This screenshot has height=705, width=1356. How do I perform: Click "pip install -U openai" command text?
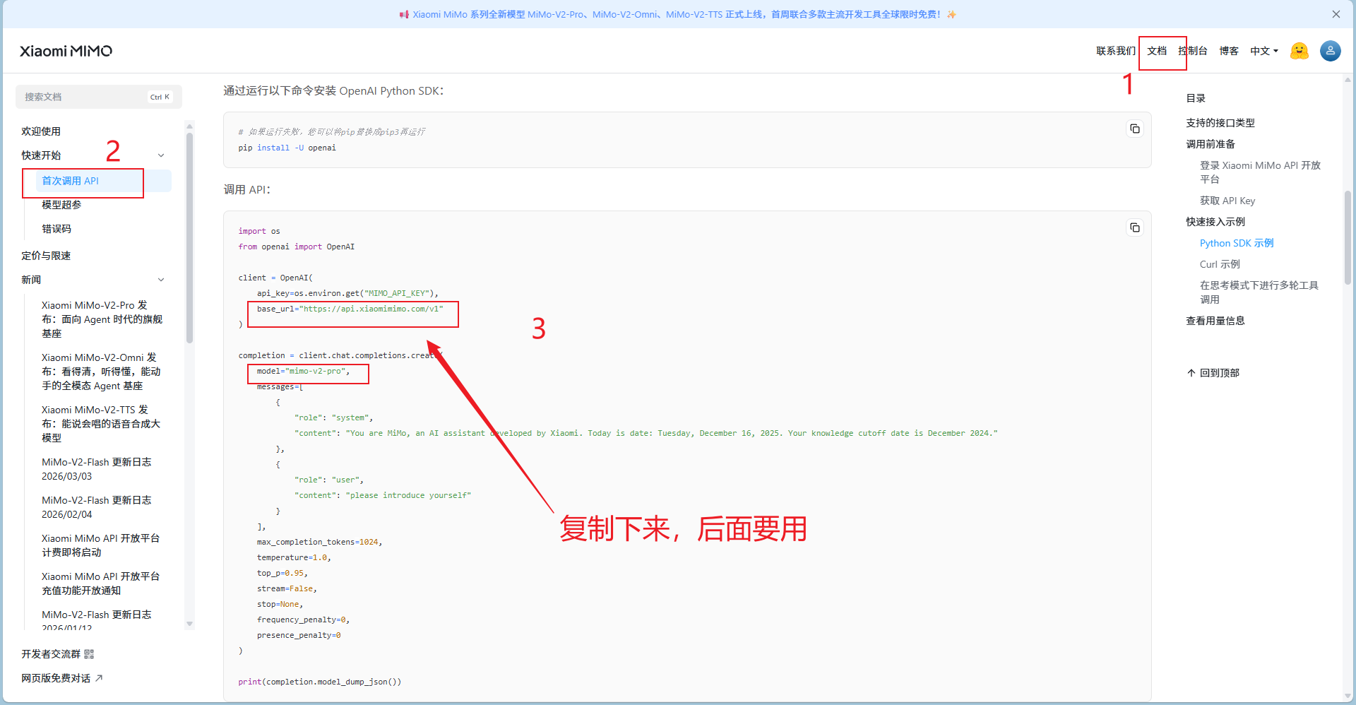(287, 148)
